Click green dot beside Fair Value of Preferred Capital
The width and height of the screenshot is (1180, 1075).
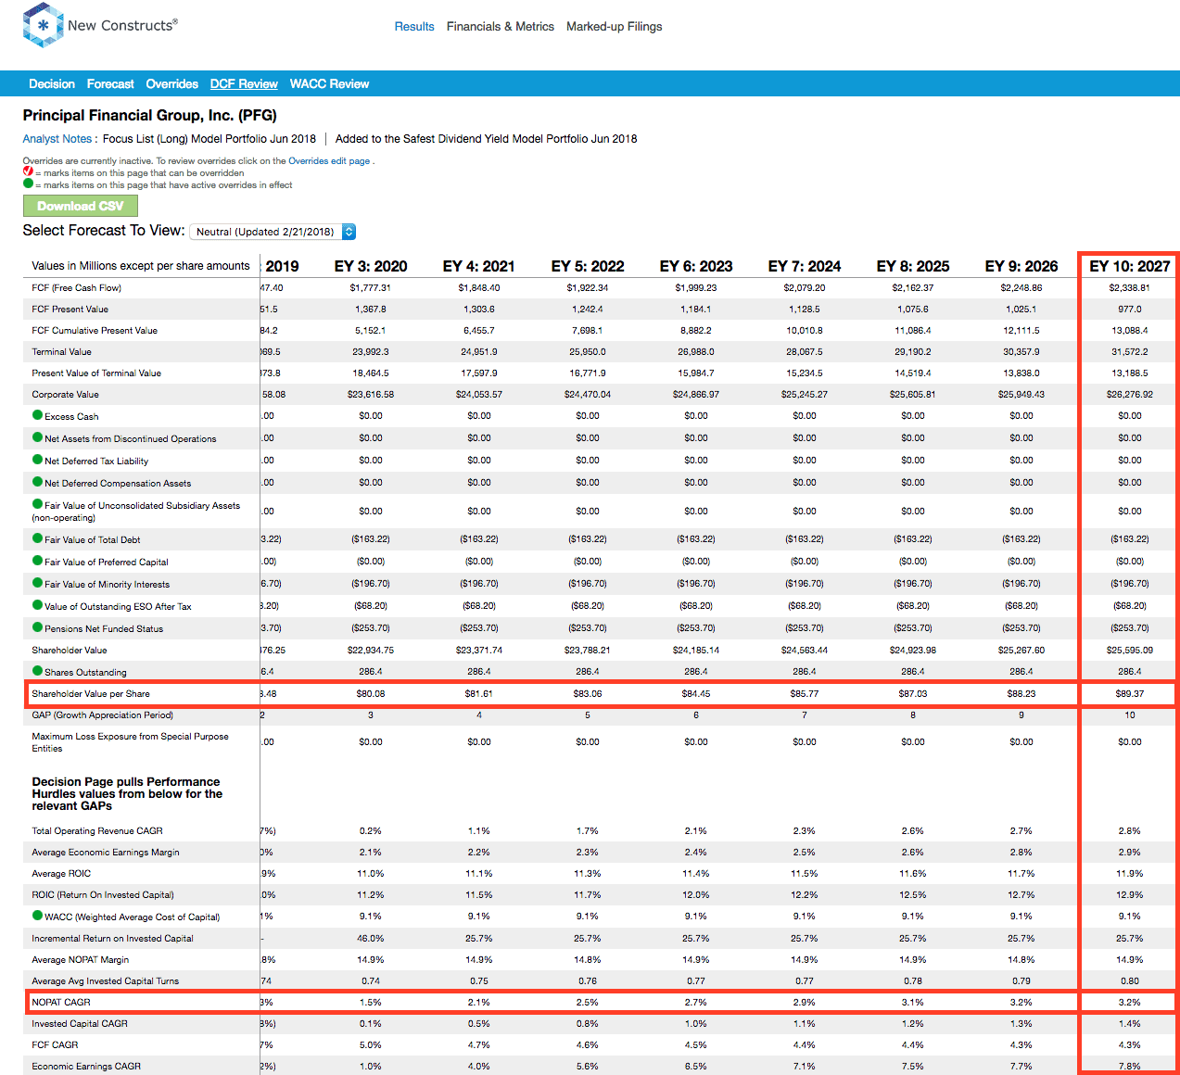38,561
